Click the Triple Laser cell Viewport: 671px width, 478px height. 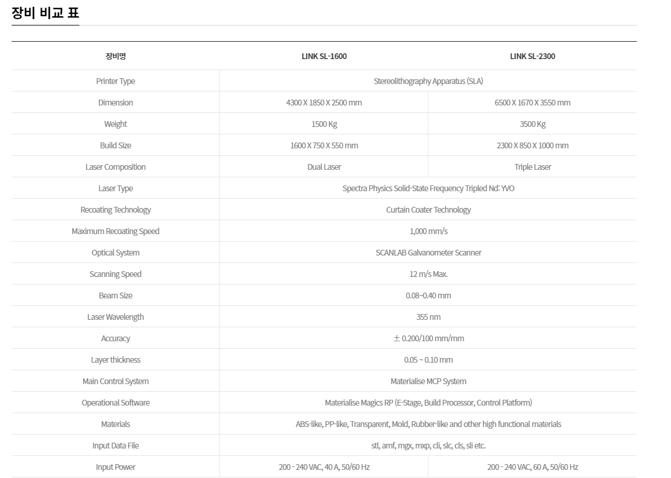pyautogui.click(x=532, y=167)
